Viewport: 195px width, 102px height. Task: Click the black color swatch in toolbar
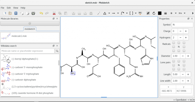tap(160, 13)
